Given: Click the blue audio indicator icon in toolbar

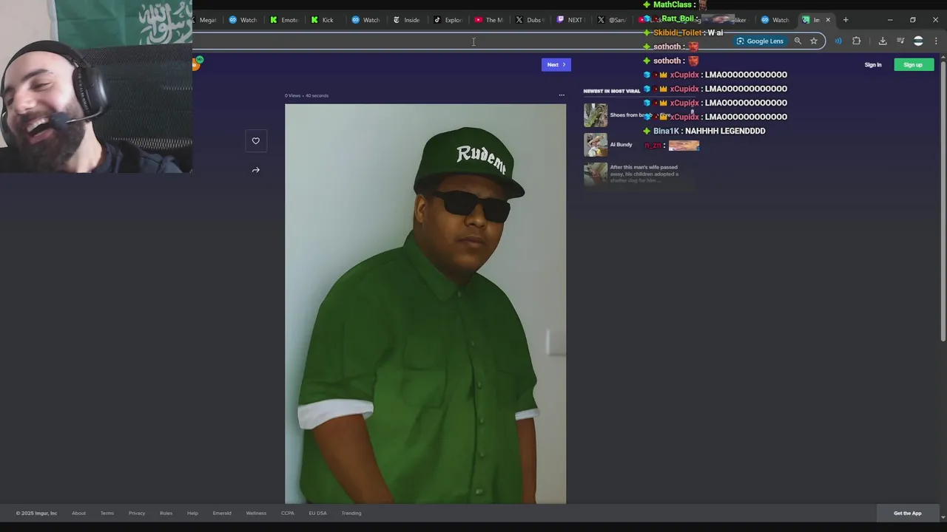Looking at the screenshot, I should coord(838,41).
